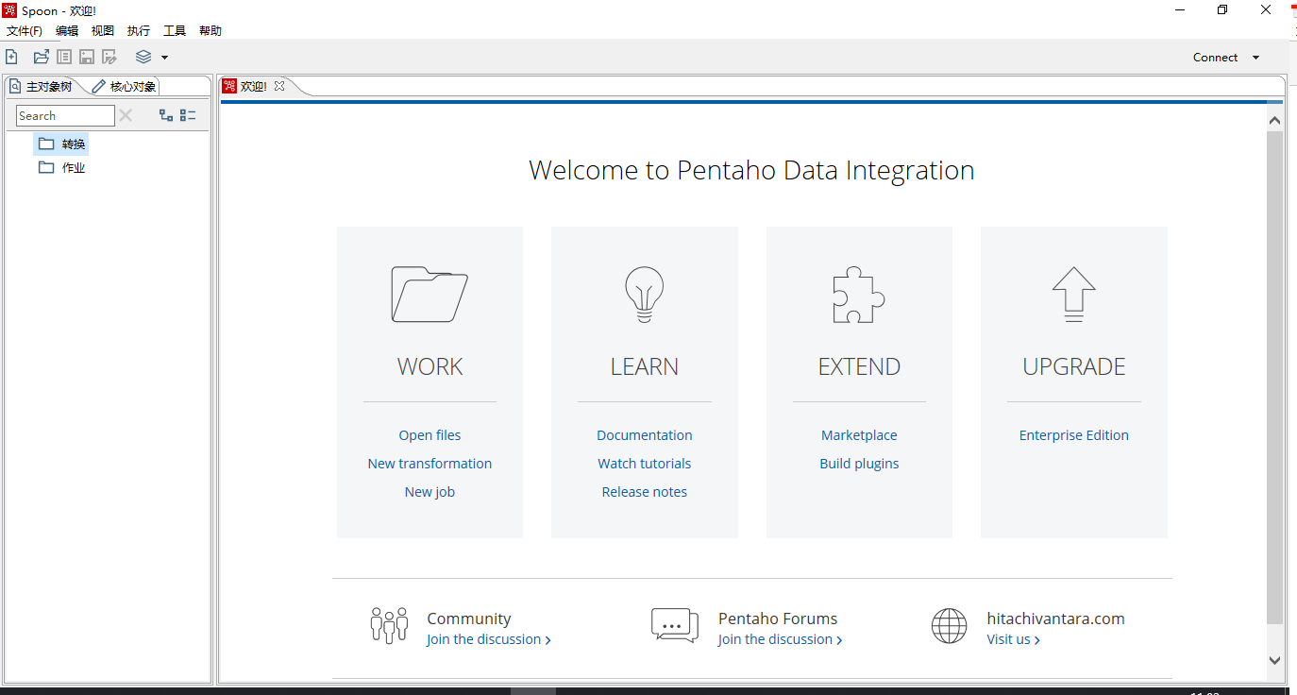This screenshot has width=1297, height=695.
Task: Click the UPGRADE arrow icon
Action: [1074, 295]
